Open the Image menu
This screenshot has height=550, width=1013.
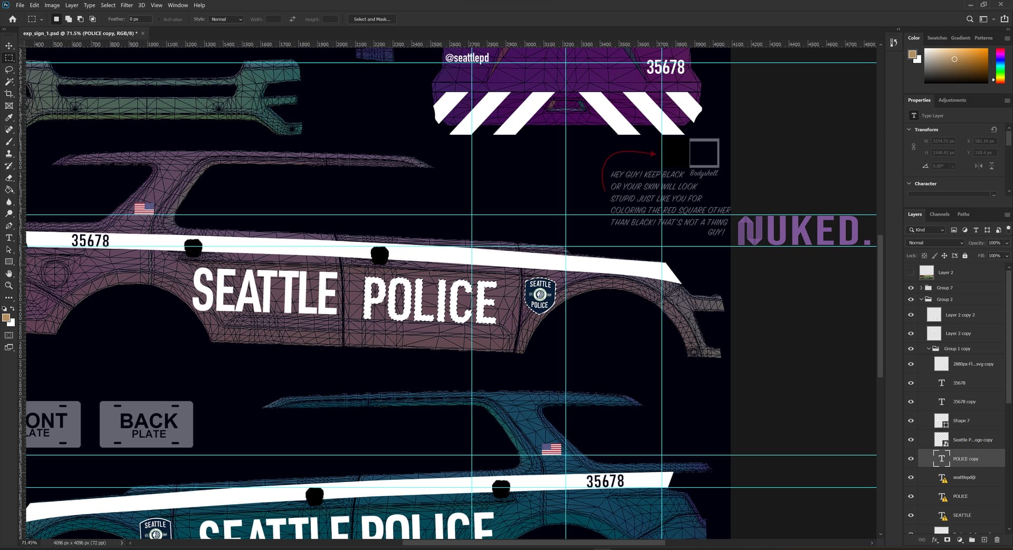pos(52,5)
